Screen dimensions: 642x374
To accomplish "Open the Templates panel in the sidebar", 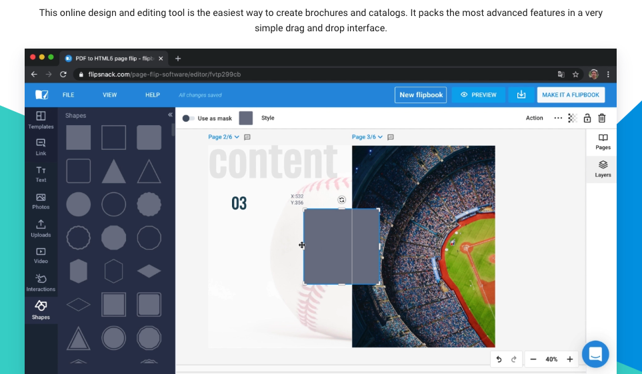I will tap(41, 120).
